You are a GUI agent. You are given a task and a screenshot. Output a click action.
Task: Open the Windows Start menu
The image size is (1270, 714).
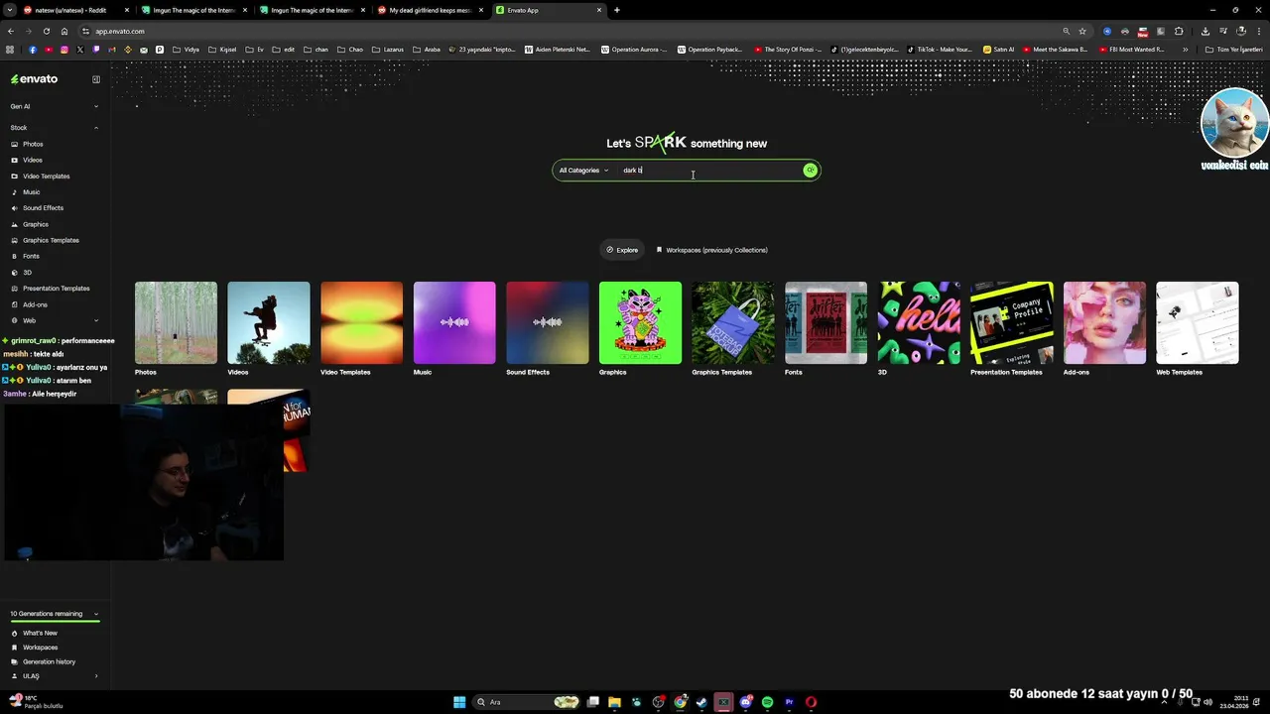(x=459, y=702)
